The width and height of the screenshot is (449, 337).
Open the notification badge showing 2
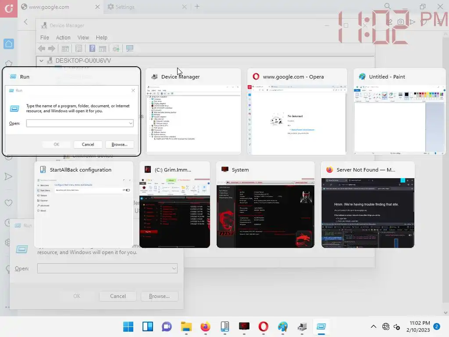coord(437,326)
